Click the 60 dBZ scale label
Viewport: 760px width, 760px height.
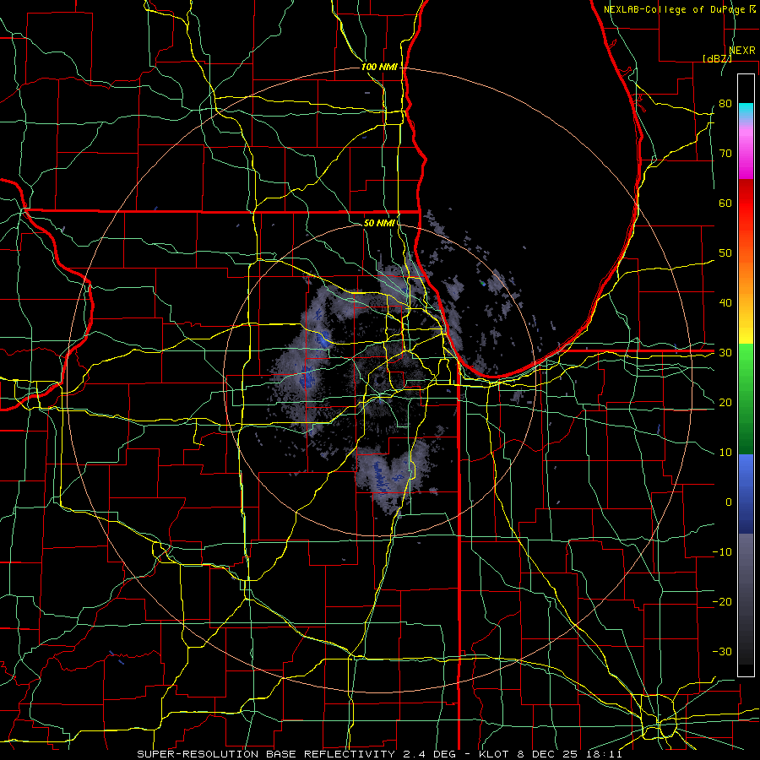coord(725,203)
